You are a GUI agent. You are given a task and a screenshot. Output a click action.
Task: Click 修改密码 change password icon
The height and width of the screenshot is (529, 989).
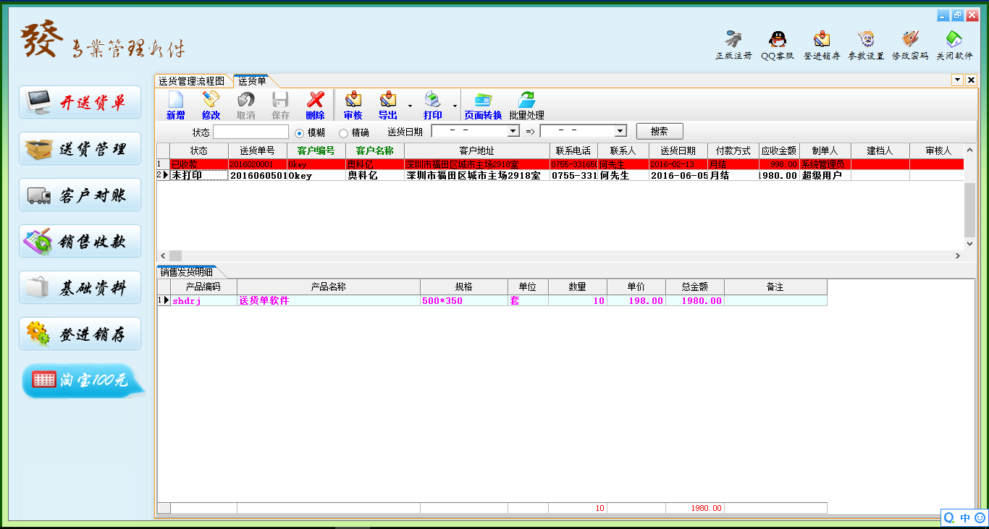pos(909,39)
